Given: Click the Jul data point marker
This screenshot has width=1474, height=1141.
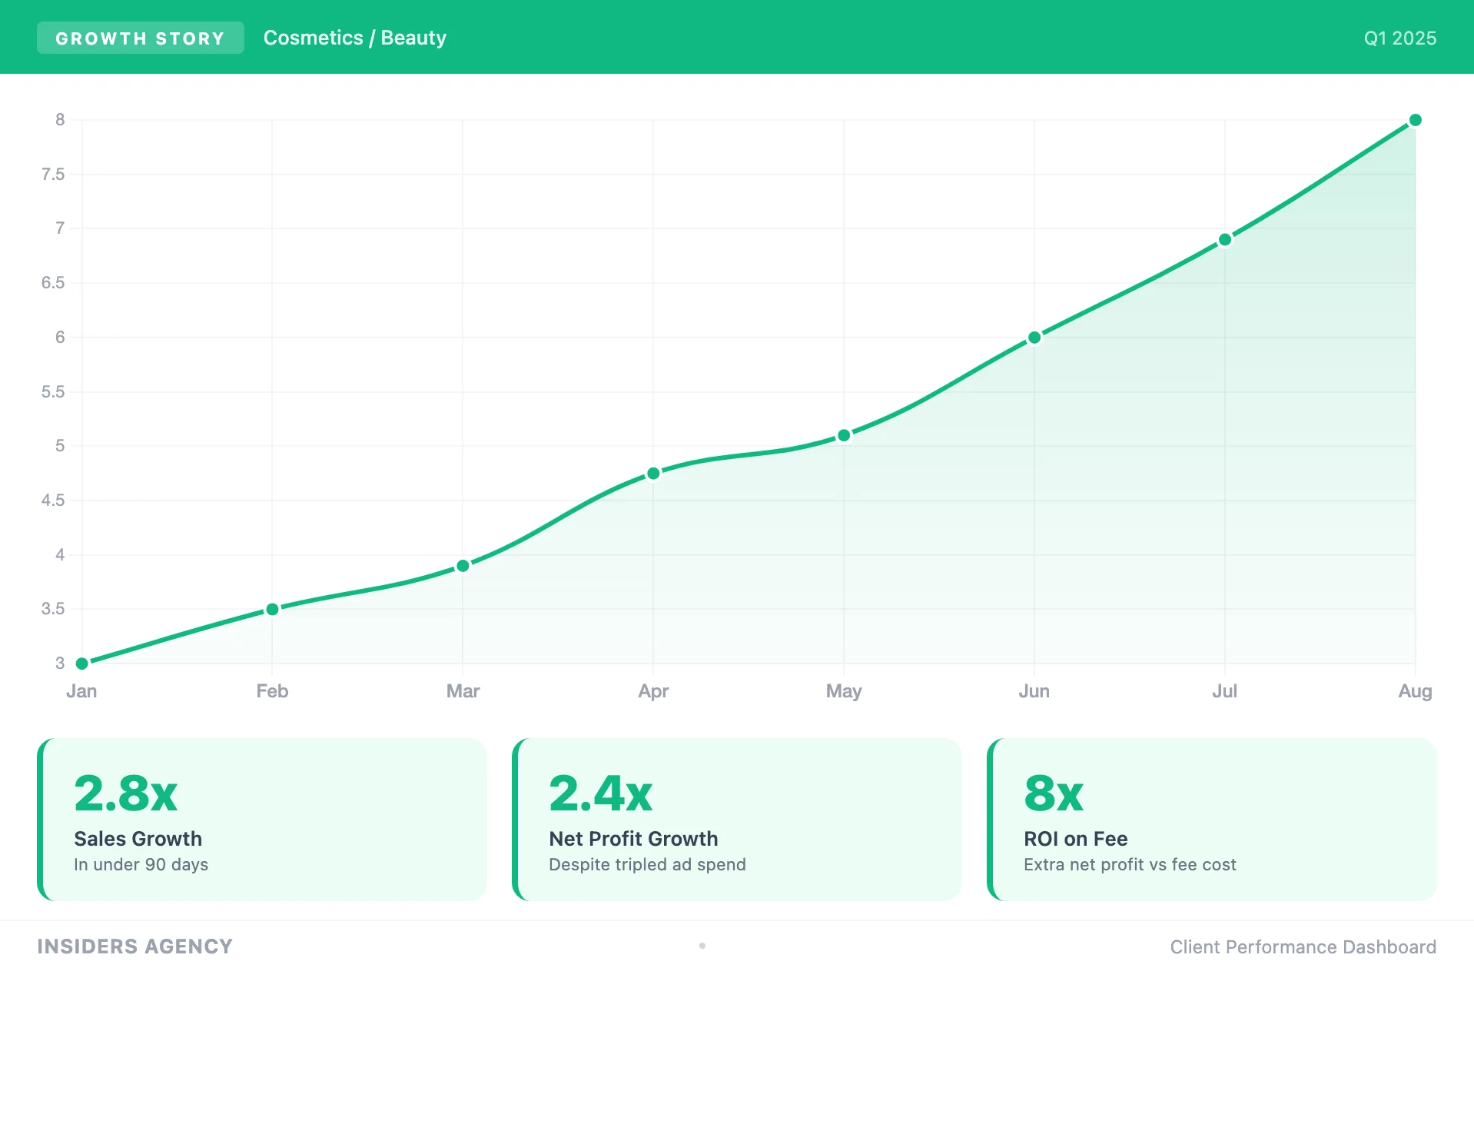Looking at the screenshot, I should pyautogui.click(x=1225, y=240).
